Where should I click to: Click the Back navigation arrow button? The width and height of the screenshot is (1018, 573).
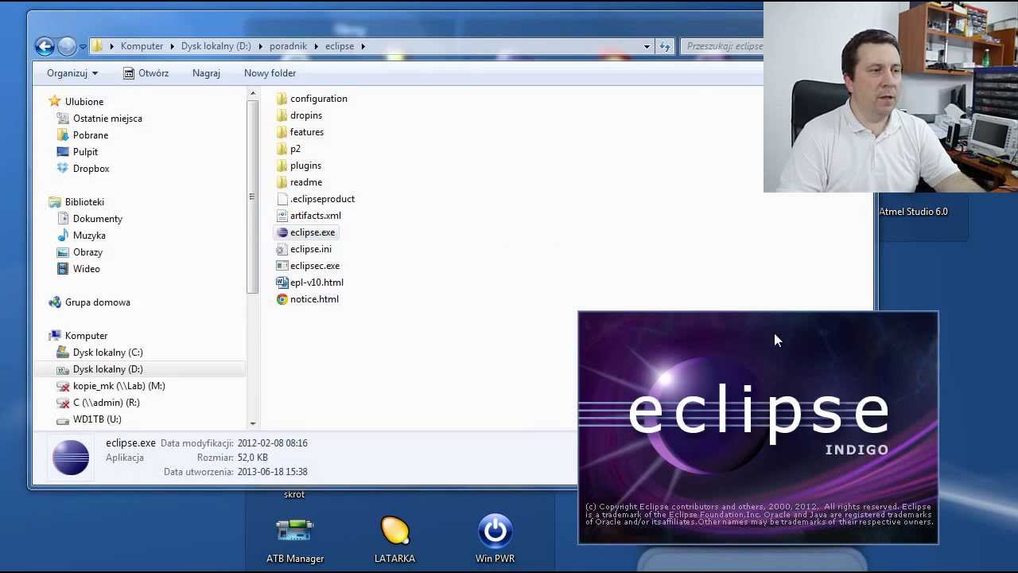(45, 46)
